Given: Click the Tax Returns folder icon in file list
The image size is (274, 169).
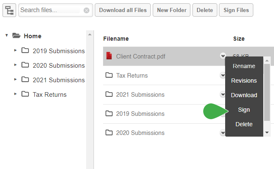Looking at the screenshot, I should click(109, 75).
